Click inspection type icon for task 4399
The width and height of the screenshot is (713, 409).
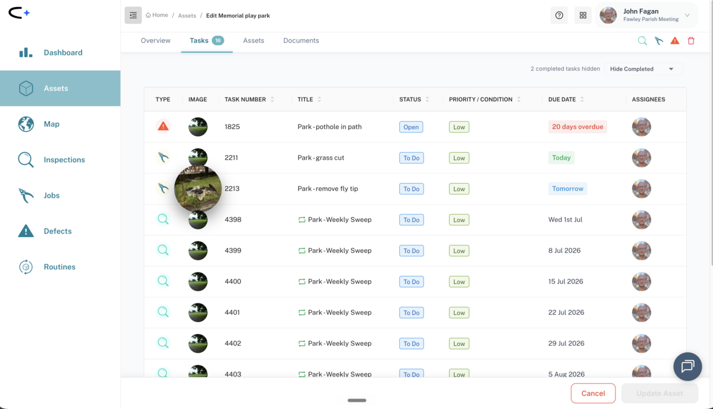[163, 250]
